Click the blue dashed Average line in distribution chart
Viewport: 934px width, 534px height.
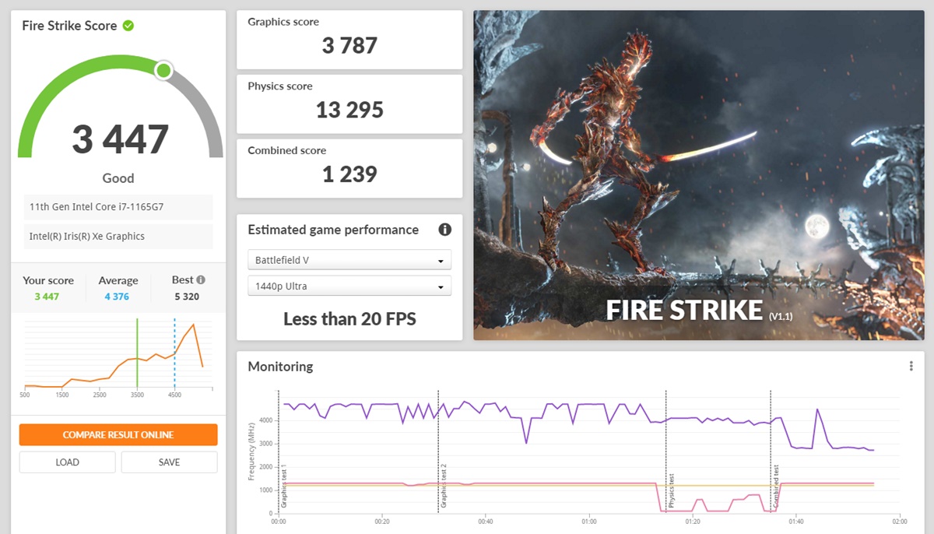pos(174,353)
